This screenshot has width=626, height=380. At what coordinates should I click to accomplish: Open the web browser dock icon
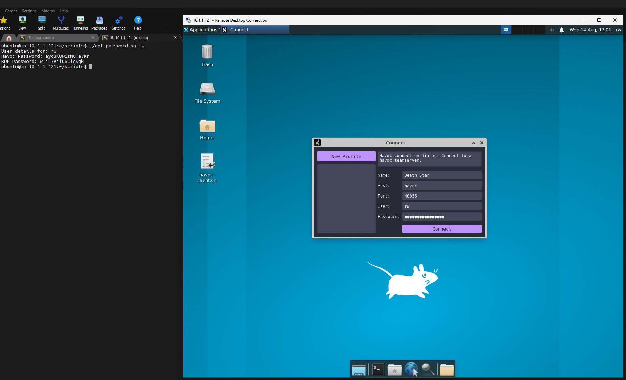click(x=411, y=369)
